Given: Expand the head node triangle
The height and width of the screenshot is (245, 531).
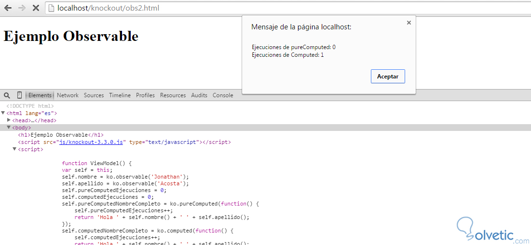Looking at the screenshot, I should click(x=9, y=120).
